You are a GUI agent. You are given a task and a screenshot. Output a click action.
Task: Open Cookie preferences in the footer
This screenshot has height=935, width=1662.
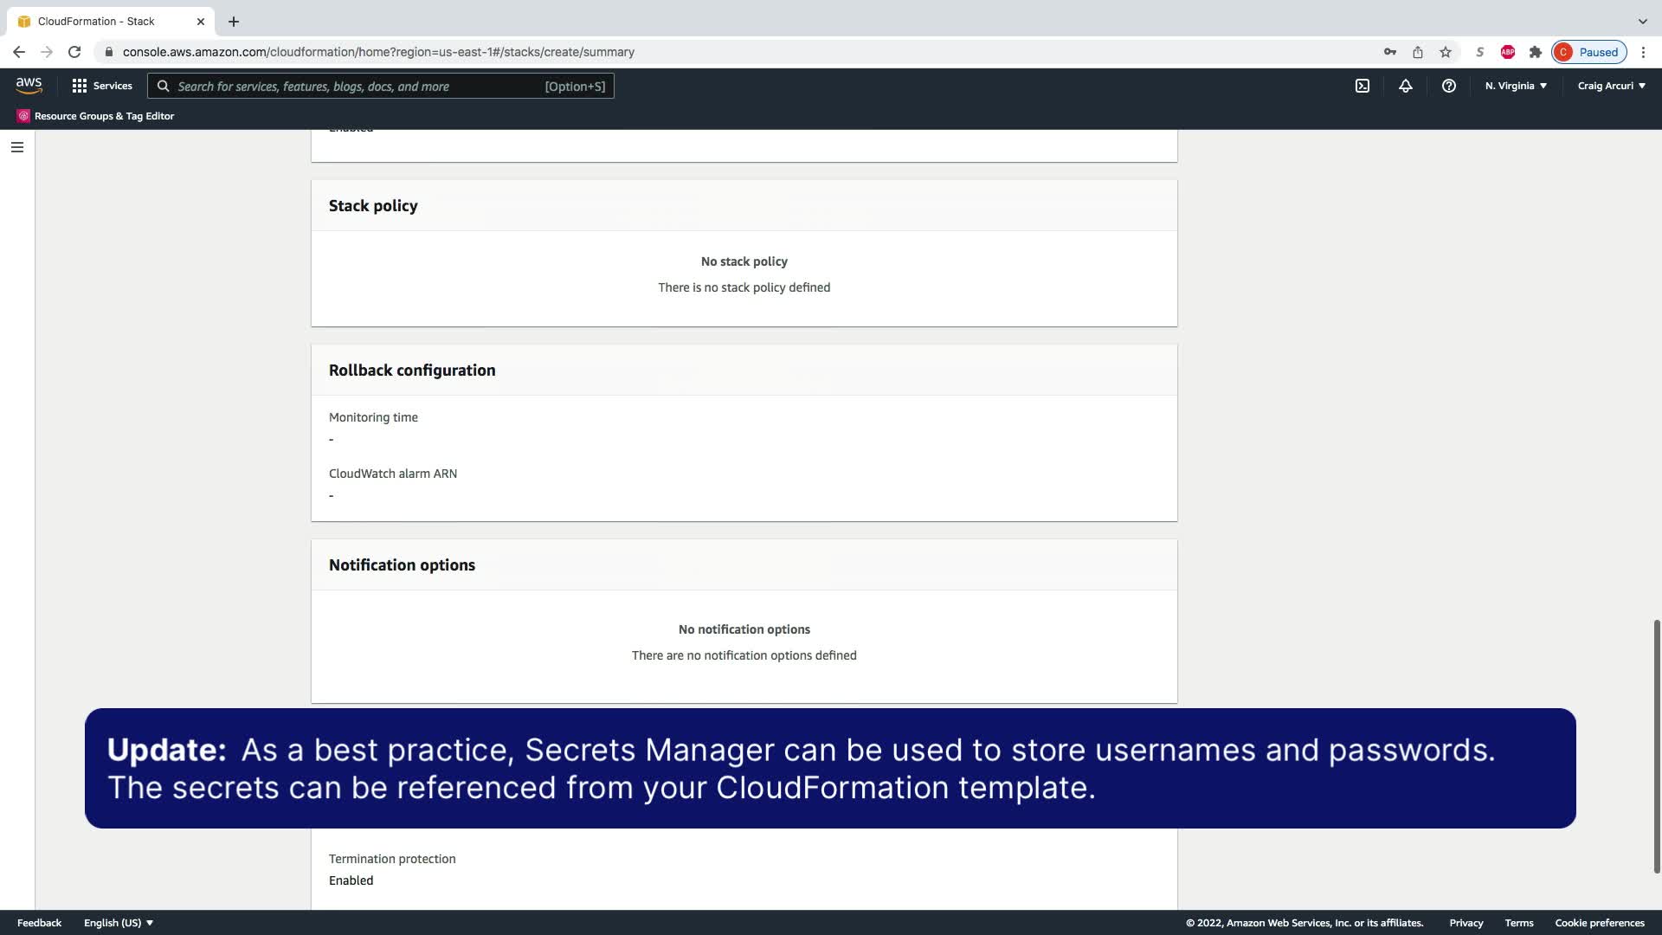coord(1599,923)
